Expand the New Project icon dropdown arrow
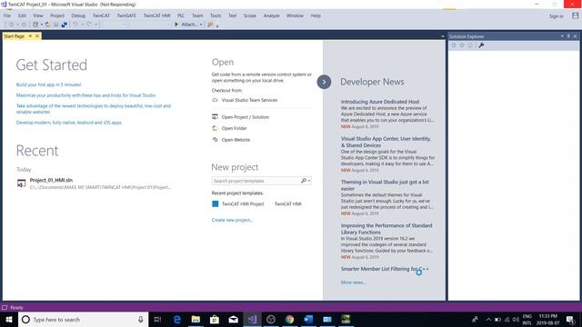This screenshot has height=327, width=582. [42, 25]
